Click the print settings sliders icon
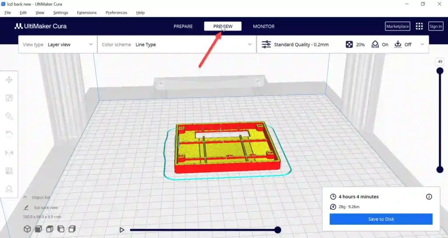Image resolution: width=448 pixels, height=238 pixels. coord(266,44)
